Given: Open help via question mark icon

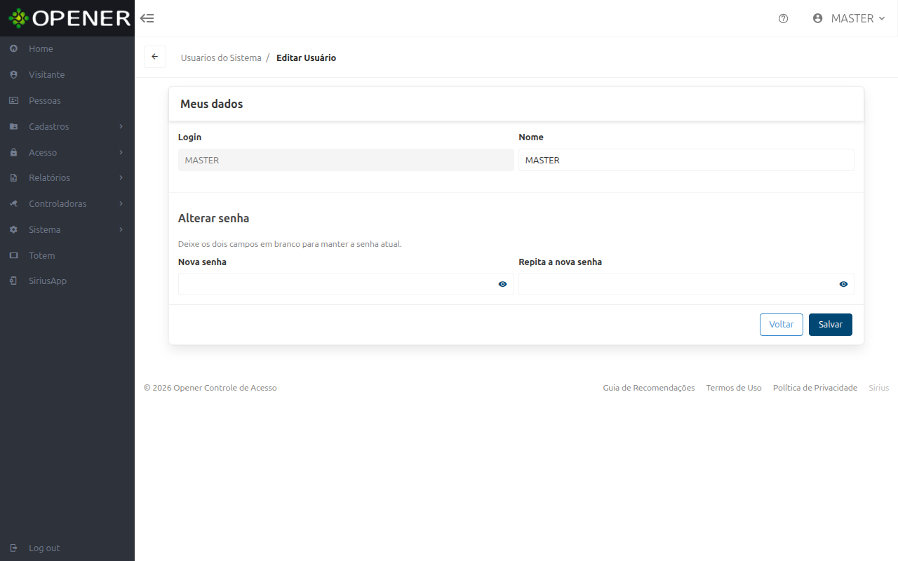Looking at the screenshot, I should coord(784,19).
